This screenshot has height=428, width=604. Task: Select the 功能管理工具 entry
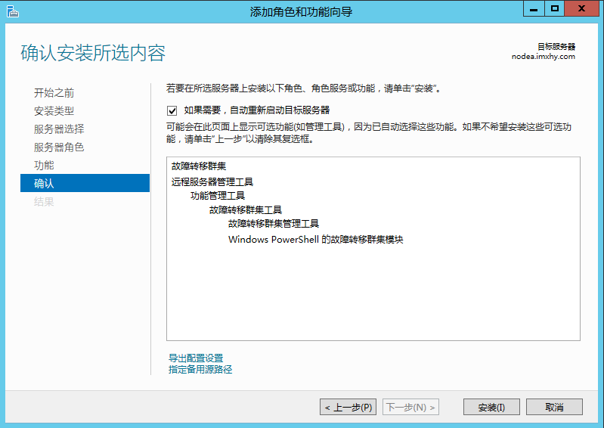pos(218,196)
